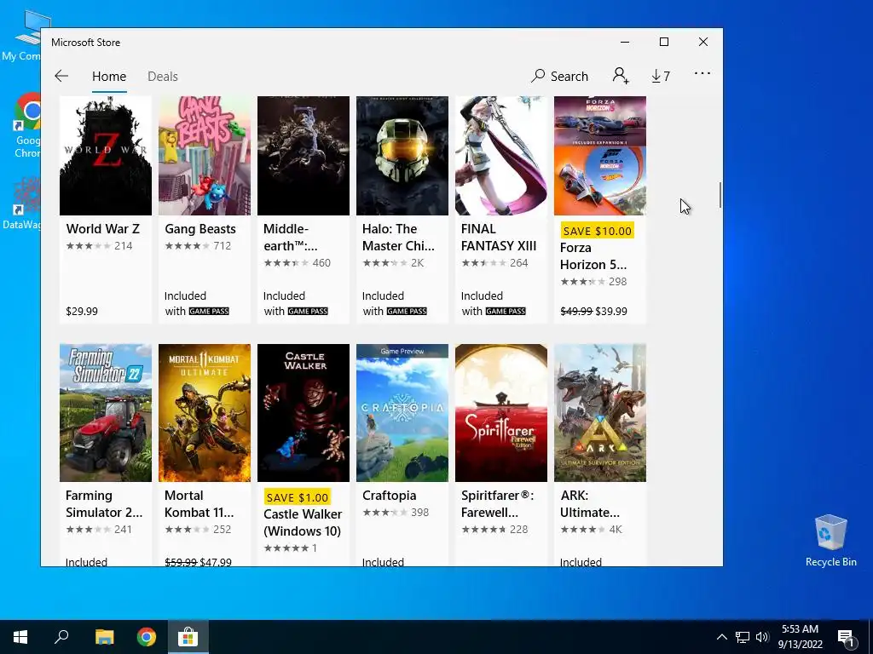Select the Google Chrome desktop shortcut

click(x=26, y=126)
